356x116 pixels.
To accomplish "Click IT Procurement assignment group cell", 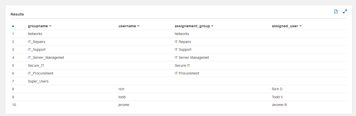I will pyautogui.click(x=187, y=73).
